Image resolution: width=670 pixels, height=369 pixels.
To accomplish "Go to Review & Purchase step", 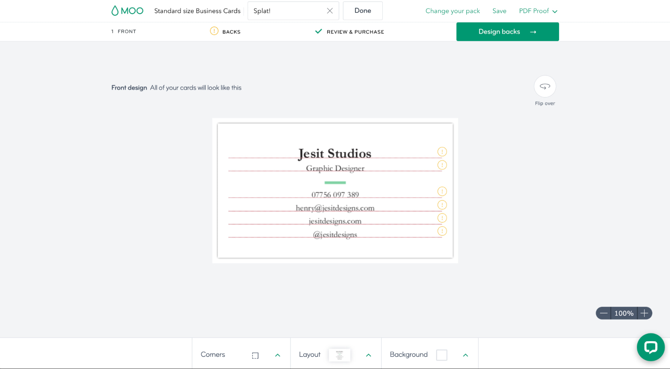I will (355, 32).
